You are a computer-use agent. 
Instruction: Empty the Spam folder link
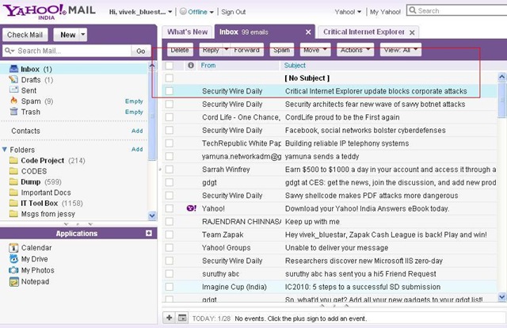point(134,101)
